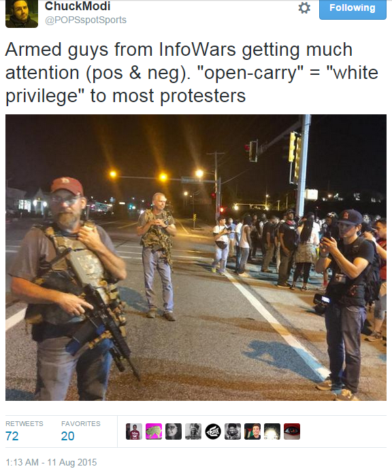This screenshot has height=473, width=392.
Task: Open the pink and green avatar
Action: [154, 431]
